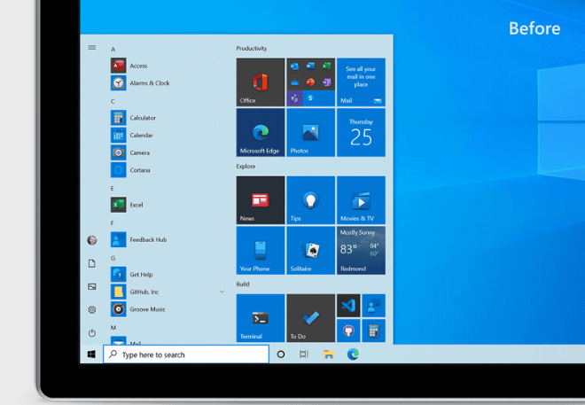Viewport: 585px width, 405px height.
Task: Open the Tips tile
Action: pyautogui.click(x=310, y=200)
